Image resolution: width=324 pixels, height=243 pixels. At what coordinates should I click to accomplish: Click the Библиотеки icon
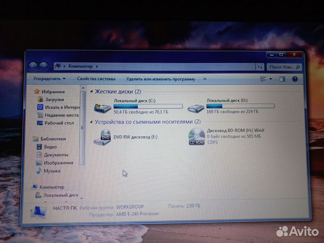[x=36, y=139]
